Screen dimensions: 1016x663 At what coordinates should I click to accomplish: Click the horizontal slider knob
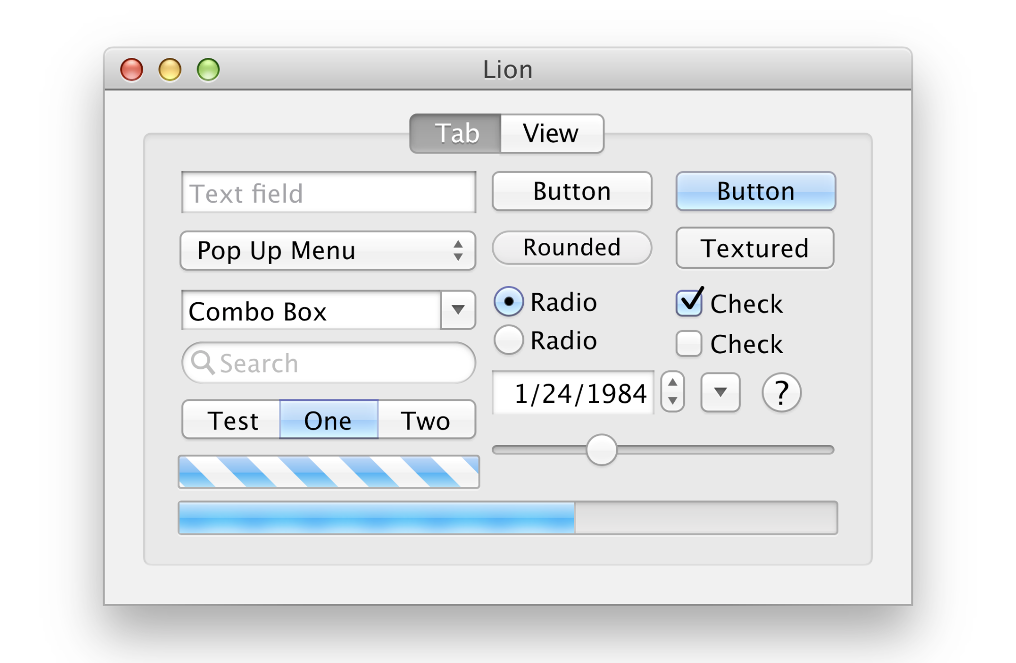click(601, 450)
